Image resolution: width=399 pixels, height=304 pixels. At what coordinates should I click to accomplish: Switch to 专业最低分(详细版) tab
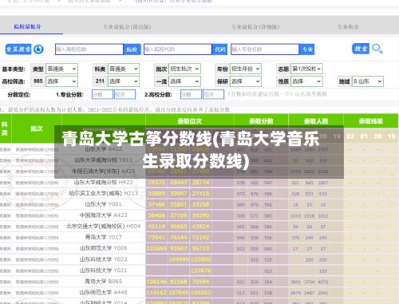coord(255,27)
